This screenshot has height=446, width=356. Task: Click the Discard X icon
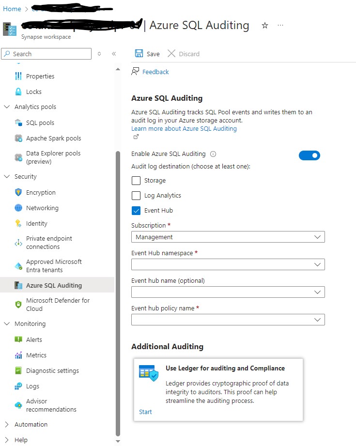tap(171, 53)
